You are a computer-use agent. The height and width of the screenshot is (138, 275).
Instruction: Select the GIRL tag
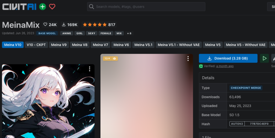click(x=79, y=33)
